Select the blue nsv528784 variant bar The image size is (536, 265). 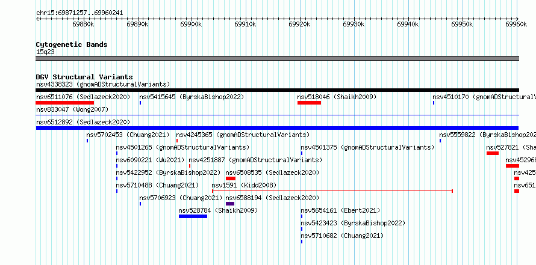(193, 216)
